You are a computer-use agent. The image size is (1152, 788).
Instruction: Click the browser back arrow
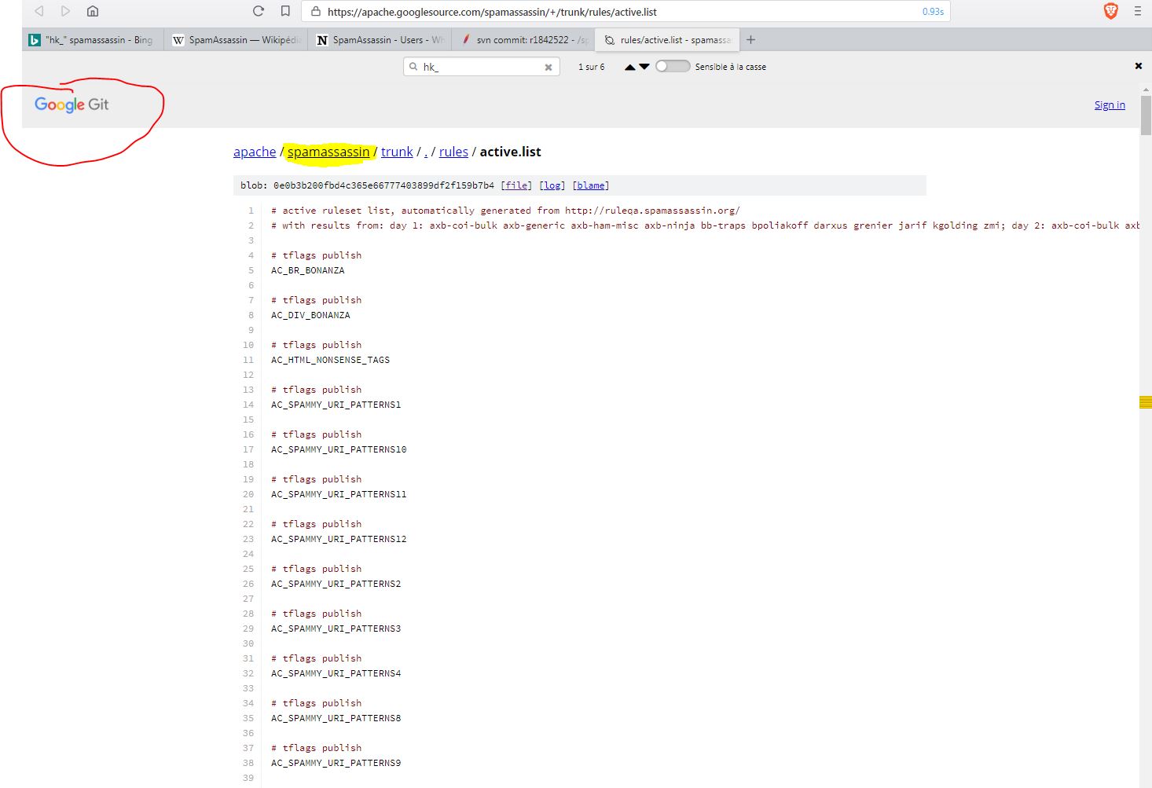[x=39, y=11]
